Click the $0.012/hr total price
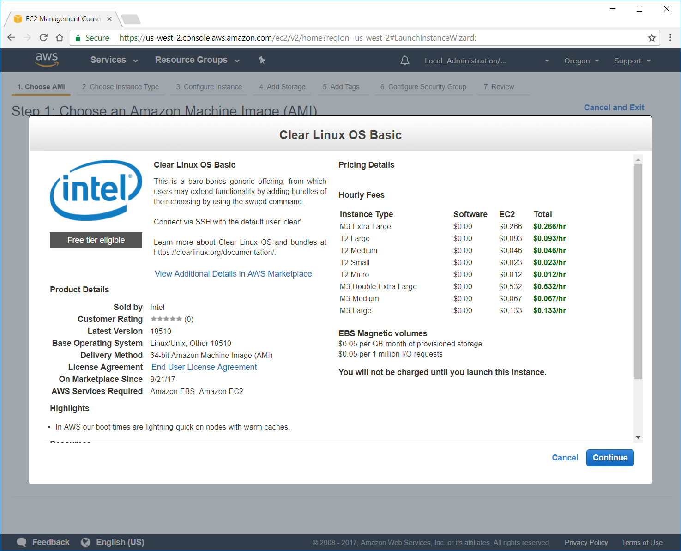Viewport: 681px width, 551px height. [549, 274]
